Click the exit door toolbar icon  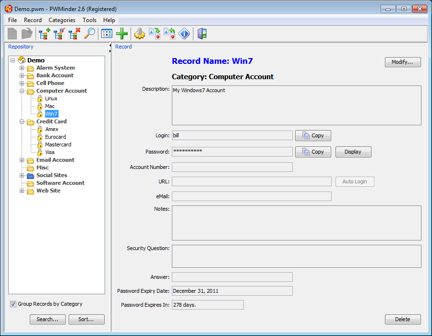(202, 34)
